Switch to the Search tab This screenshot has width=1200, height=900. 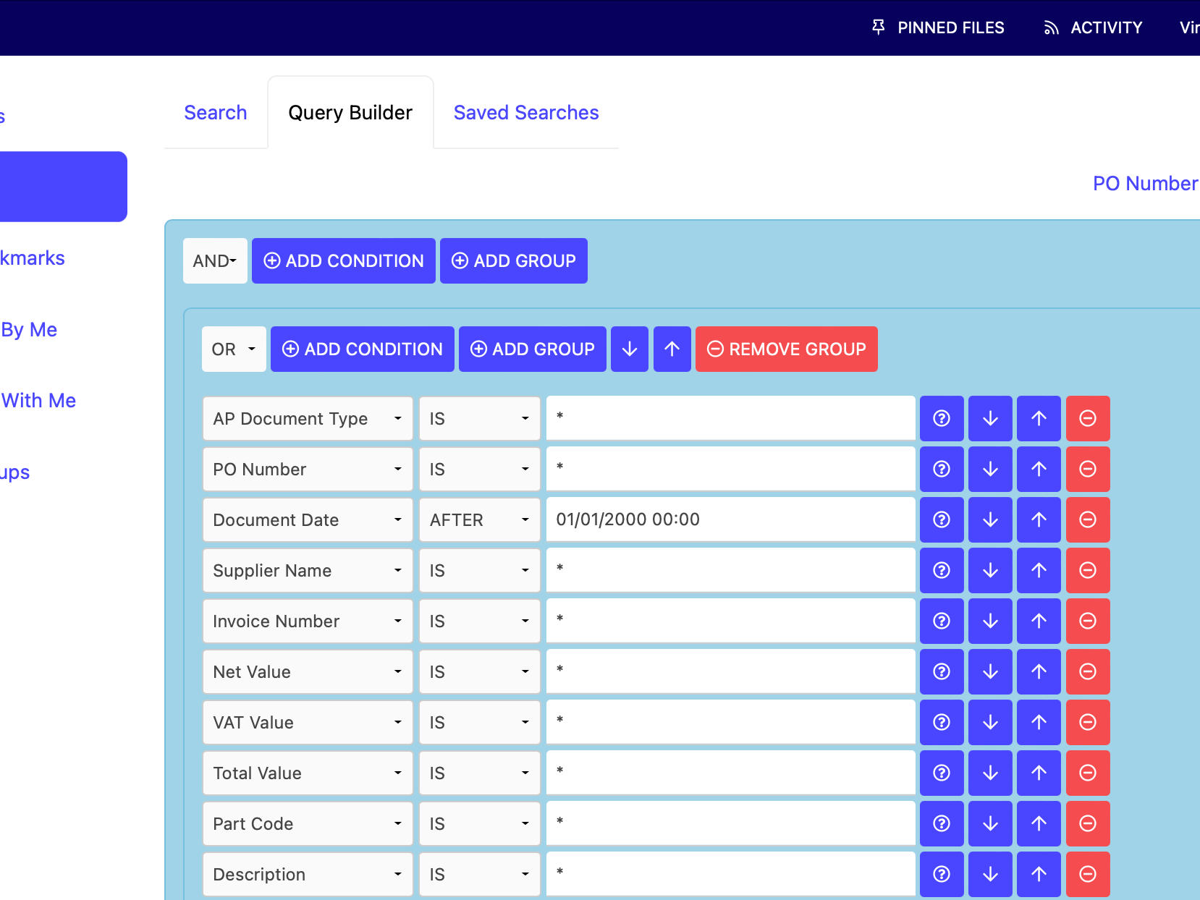click(216, 113)
